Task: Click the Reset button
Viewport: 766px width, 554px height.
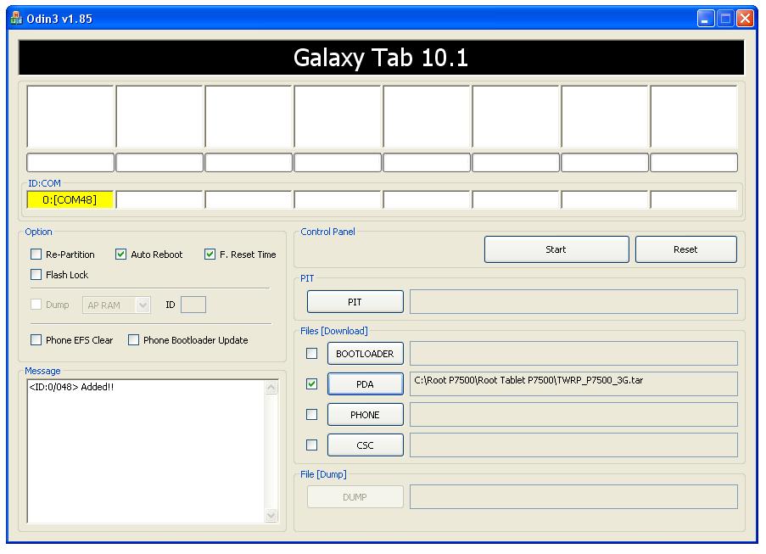Action: pos(686,249)
